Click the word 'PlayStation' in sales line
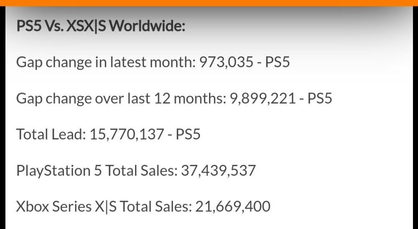418x229 pixels. (x=53, y=170)
